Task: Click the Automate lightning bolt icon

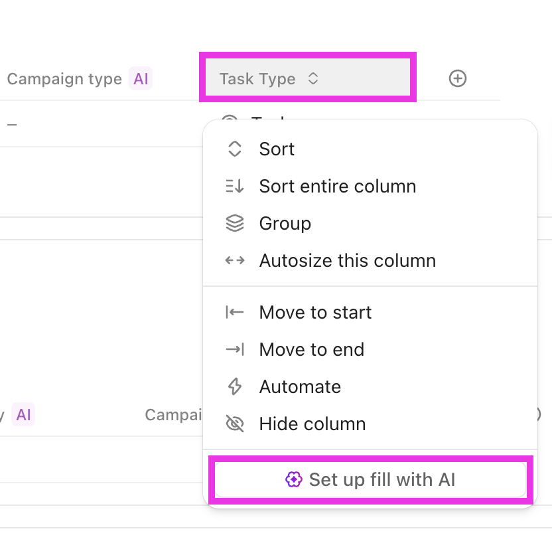Action: pyautogui.click(x=235, y=386)
